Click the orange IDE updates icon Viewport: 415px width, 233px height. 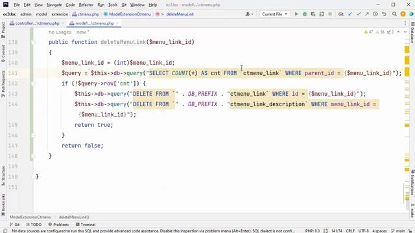pos(403,14)
